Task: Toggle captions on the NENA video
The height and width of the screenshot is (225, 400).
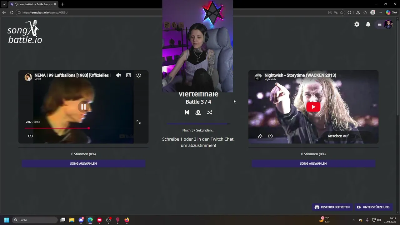Action: (x=128, y=75)
